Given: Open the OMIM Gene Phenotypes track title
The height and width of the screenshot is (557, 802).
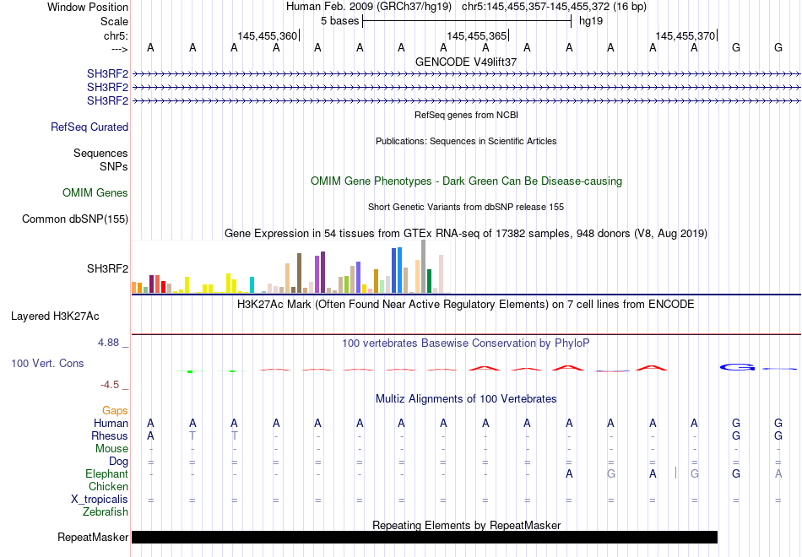Looking at the screenshot, I should 466,181.
